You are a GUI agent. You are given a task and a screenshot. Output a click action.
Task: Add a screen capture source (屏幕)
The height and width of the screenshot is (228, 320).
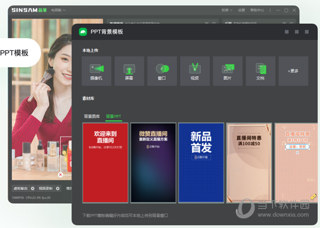(129, 71)
